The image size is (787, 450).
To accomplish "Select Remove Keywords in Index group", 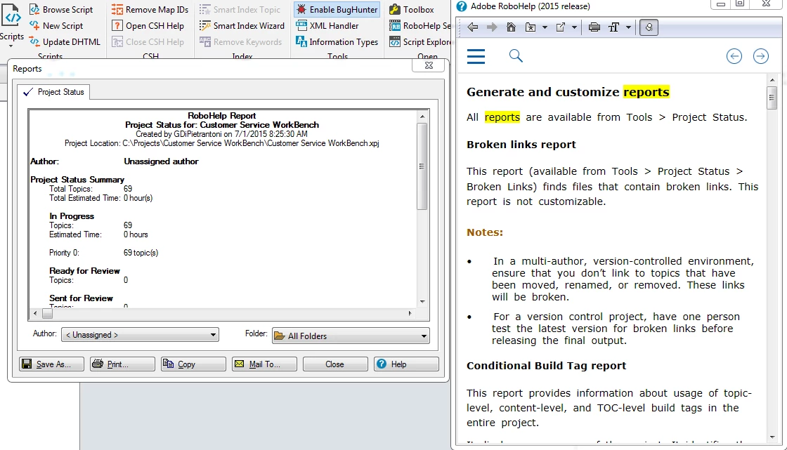I will [240, 41].
